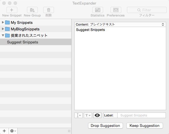169x134 pixels.
Task: Click the Drop Suggestion button
Action: click(x=105, y=125)
